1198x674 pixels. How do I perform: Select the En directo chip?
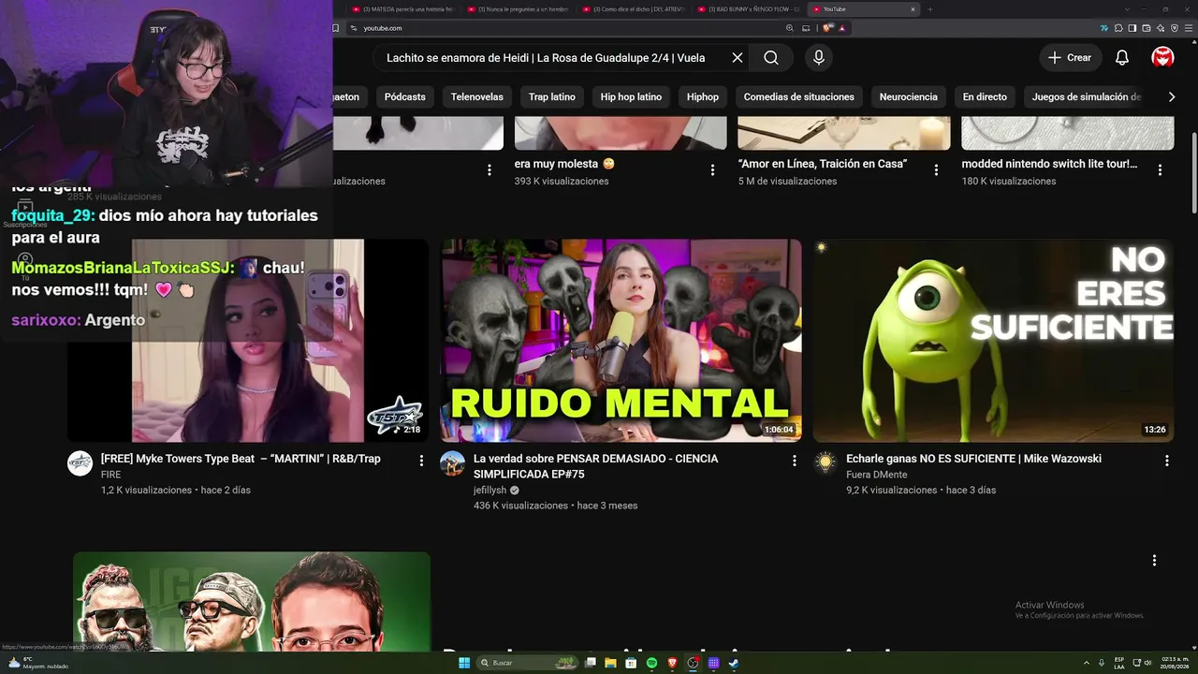point(985,96)
